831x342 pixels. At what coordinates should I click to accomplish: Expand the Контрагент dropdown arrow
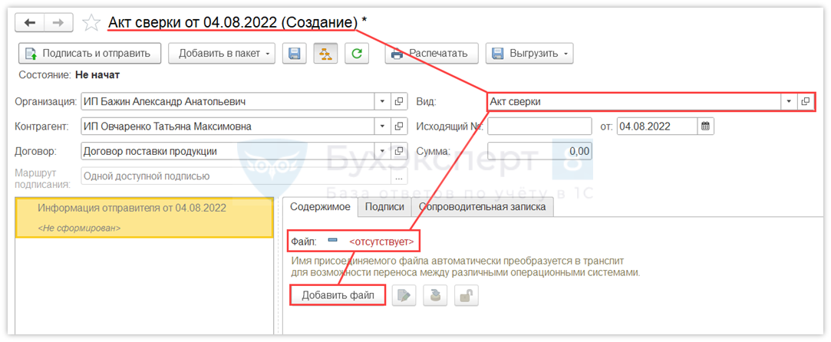(x=382, y=126)
